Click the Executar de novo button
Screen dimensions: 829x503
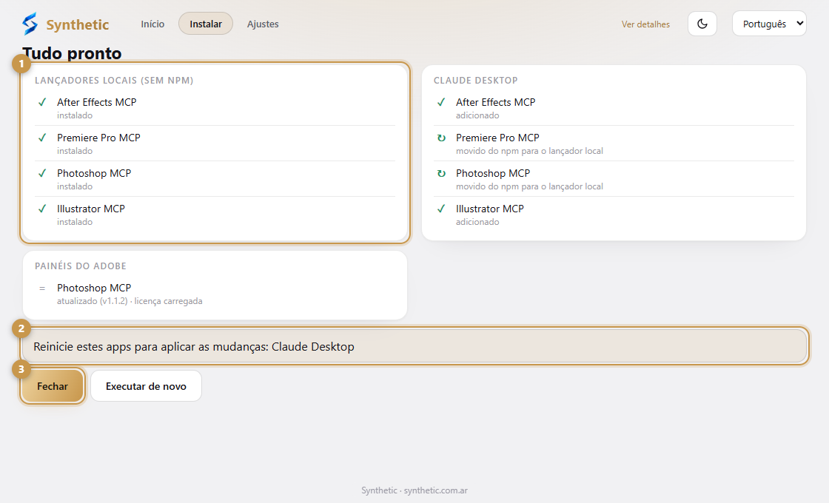(x=146, y=386)
